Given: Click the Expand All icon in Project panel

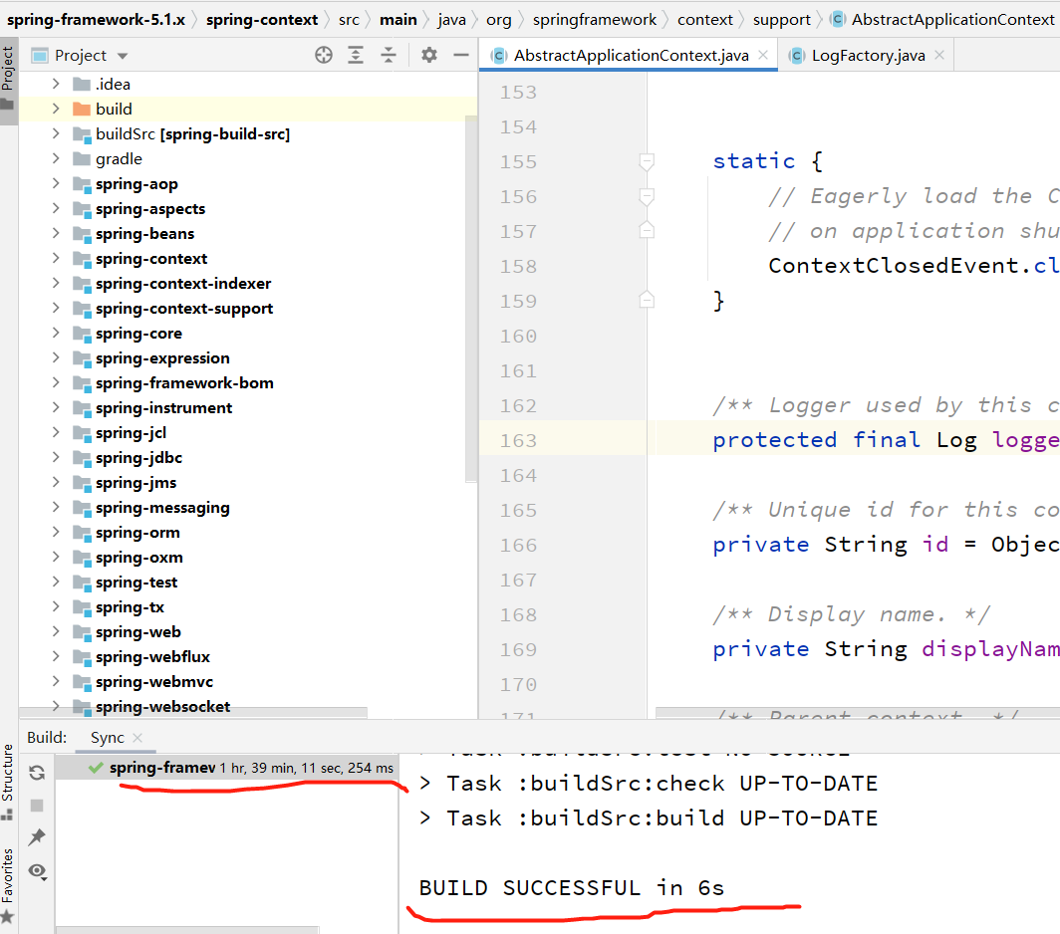Looking at the screenshot, I should coord(356,55).
